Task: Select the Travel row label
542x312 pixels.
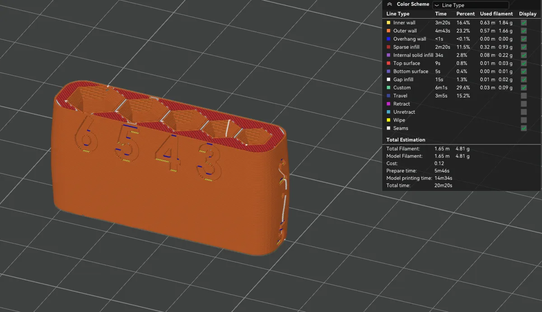Action: (x=400, y=96)
